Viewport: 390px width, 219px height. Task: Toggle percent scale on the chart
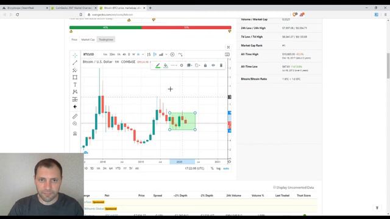212,169
